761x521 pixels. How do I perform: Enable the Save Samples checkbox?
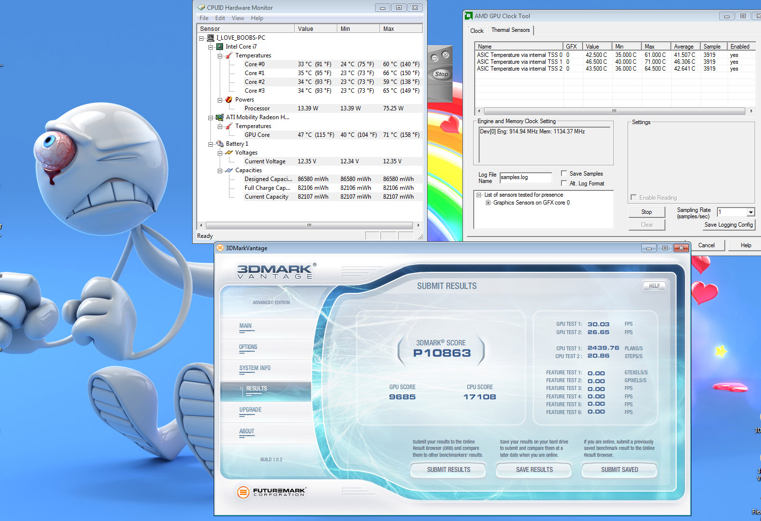click(564, 173)
